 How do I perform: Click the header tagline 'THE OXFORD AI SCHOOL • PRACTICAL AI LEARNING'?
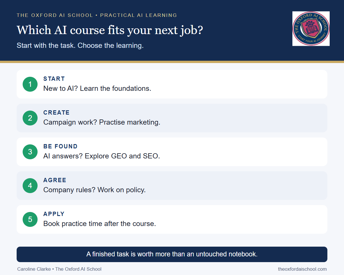pos(97,15)
